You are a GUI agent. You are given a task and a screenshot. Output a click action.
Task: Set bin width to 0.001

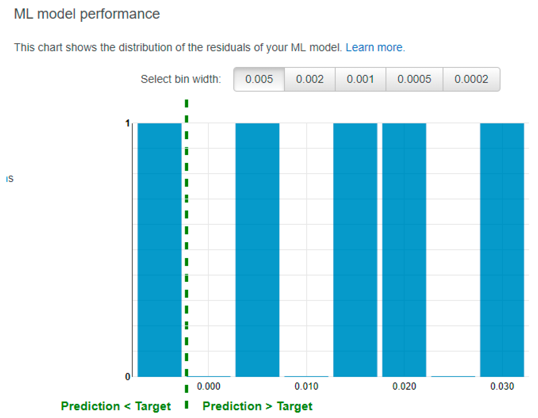[360, 79]
